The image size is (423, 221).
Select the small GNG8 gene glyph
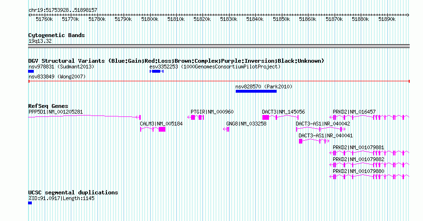coord(226,129)
